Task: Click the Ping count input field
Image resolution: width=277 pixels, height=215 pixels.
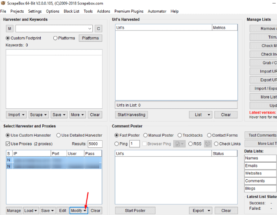Action: pos(135,144)
